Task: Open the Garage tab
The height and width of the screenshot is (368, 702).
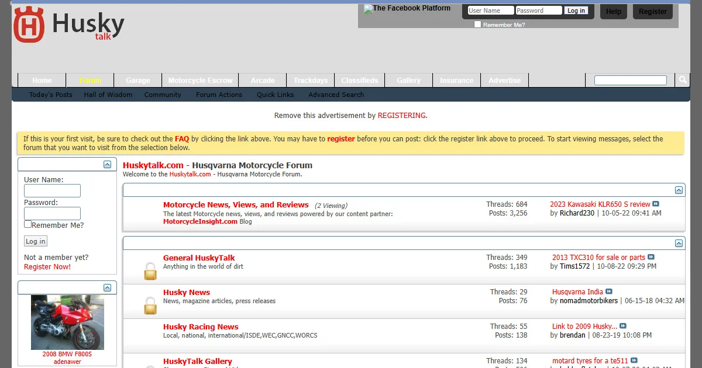Action: (x=138, y=80)
